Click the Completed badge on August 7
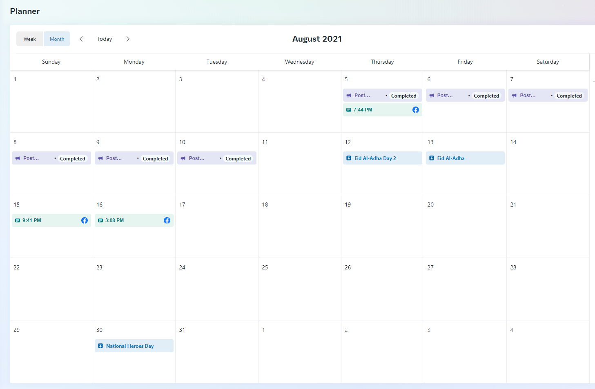Screen dimensions: 595x389 tap(569, 96)
